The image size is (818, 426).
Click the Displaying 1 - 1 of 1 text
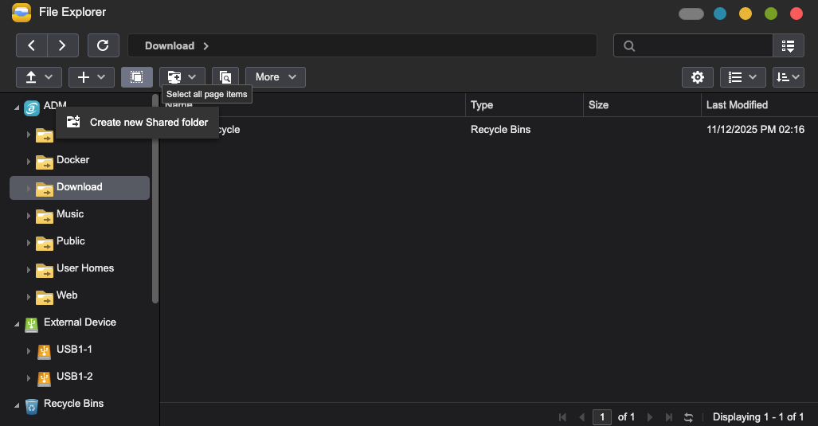758,417
